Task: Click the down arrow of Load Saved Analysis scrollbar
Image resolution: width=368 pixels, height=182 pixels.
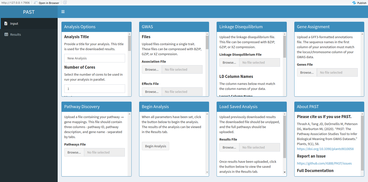Action: (285, 172)
